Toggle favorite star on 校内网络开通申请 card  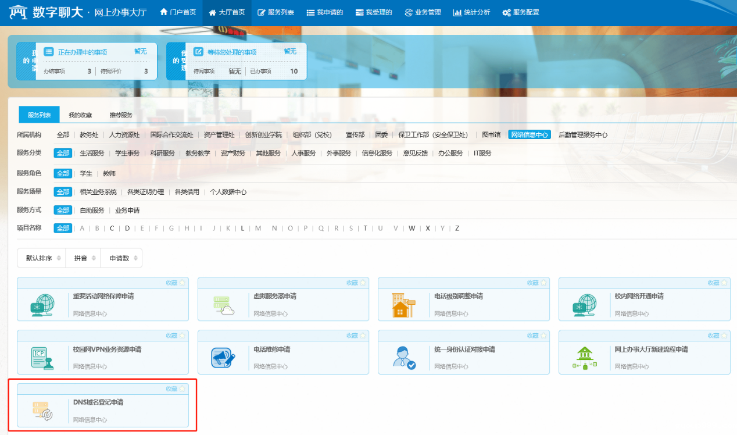point(724,283)
